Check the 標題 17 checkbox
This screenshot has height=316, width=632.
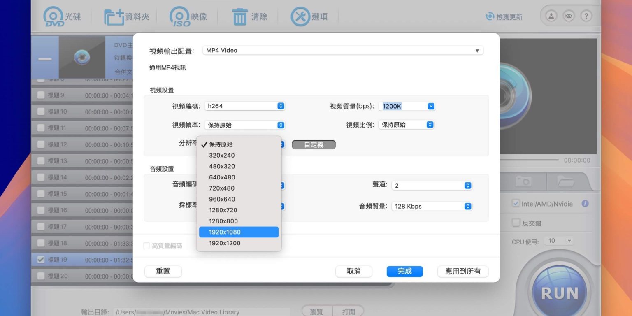(41, 227)
